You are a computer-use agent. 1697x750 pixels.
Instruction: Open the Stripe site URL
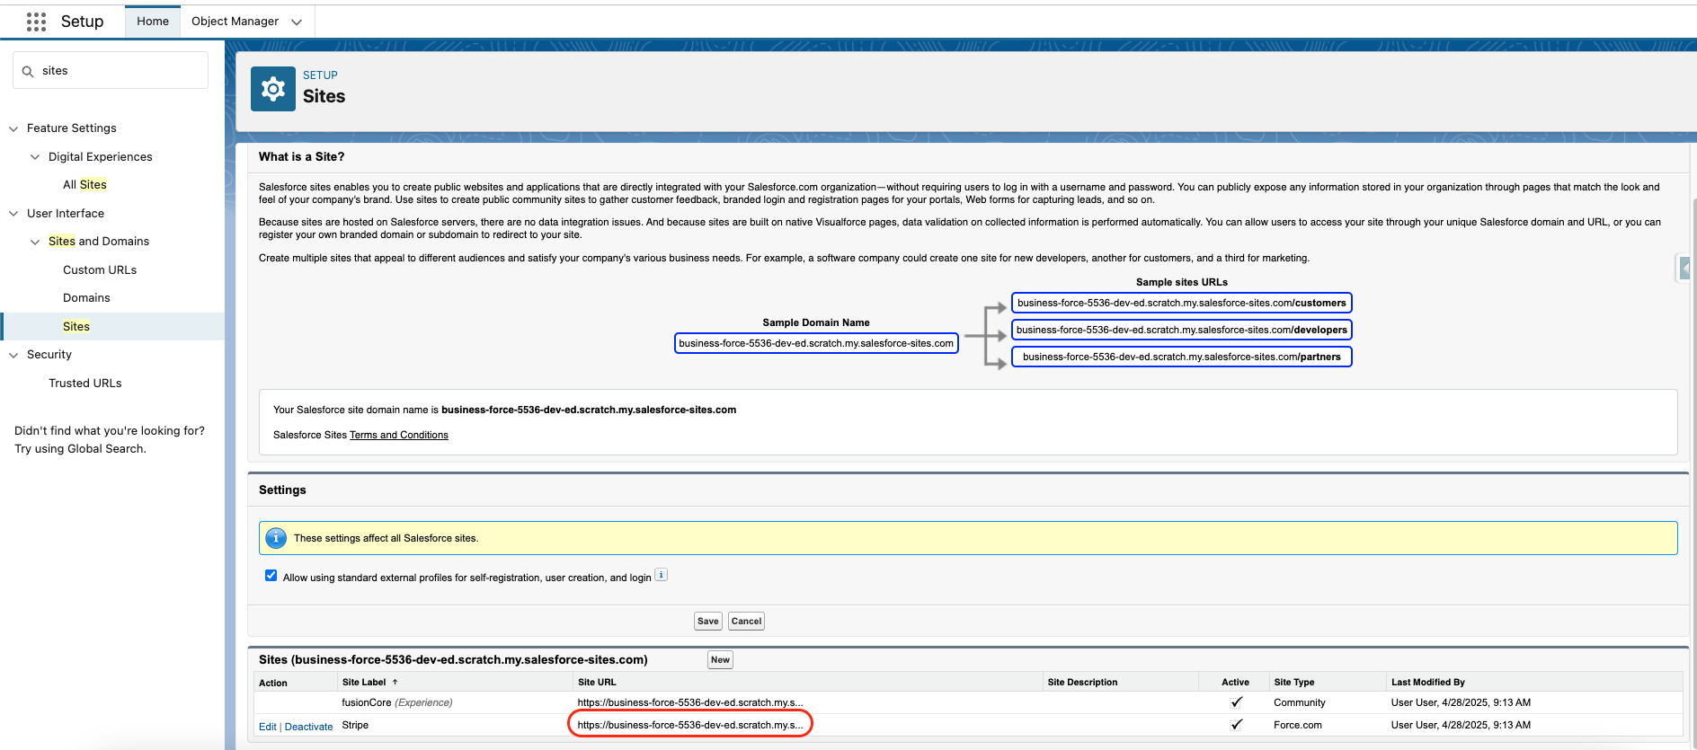[x=689, y=725]
